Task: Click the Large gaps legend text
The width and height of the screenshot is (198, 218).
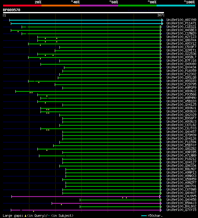Action: pyautogui.click(x=13, y=216)
